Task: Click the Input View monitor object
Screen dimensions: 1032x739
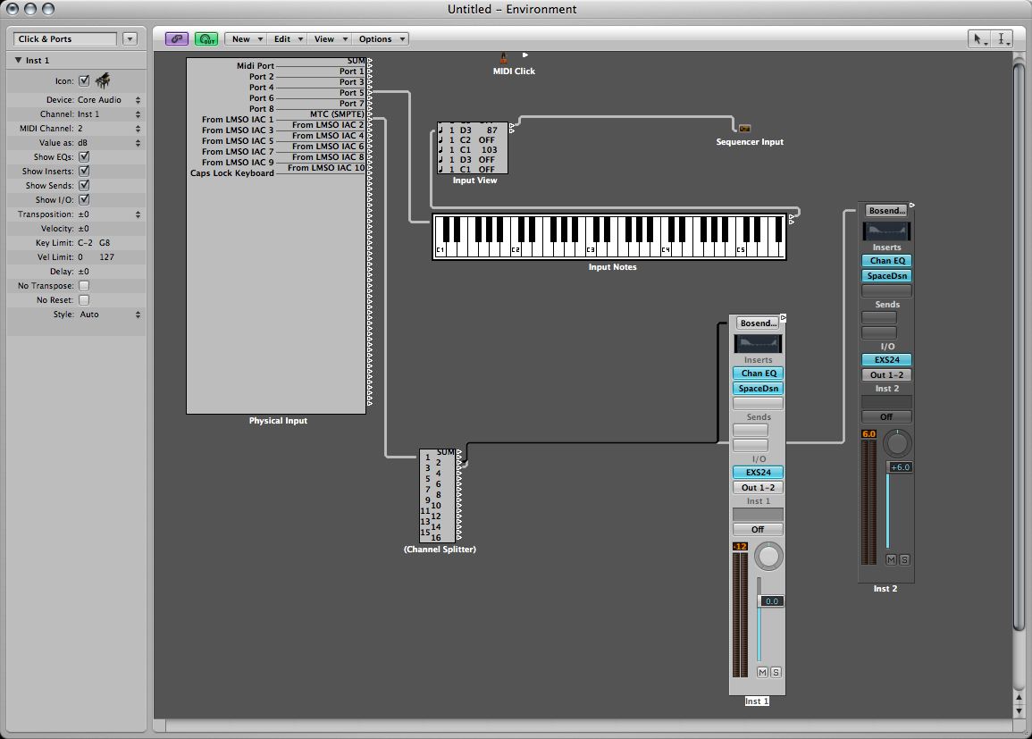Action: tap(473, 147)
